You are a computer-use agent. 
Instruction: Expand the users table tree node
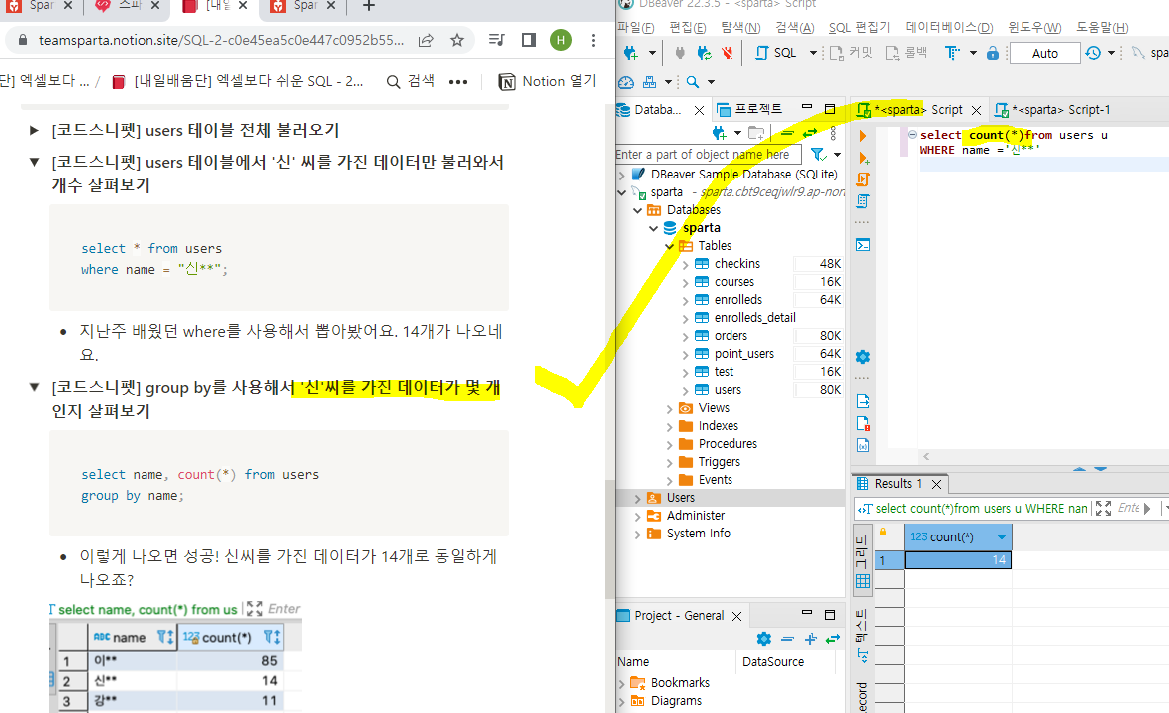pos(685,390)
